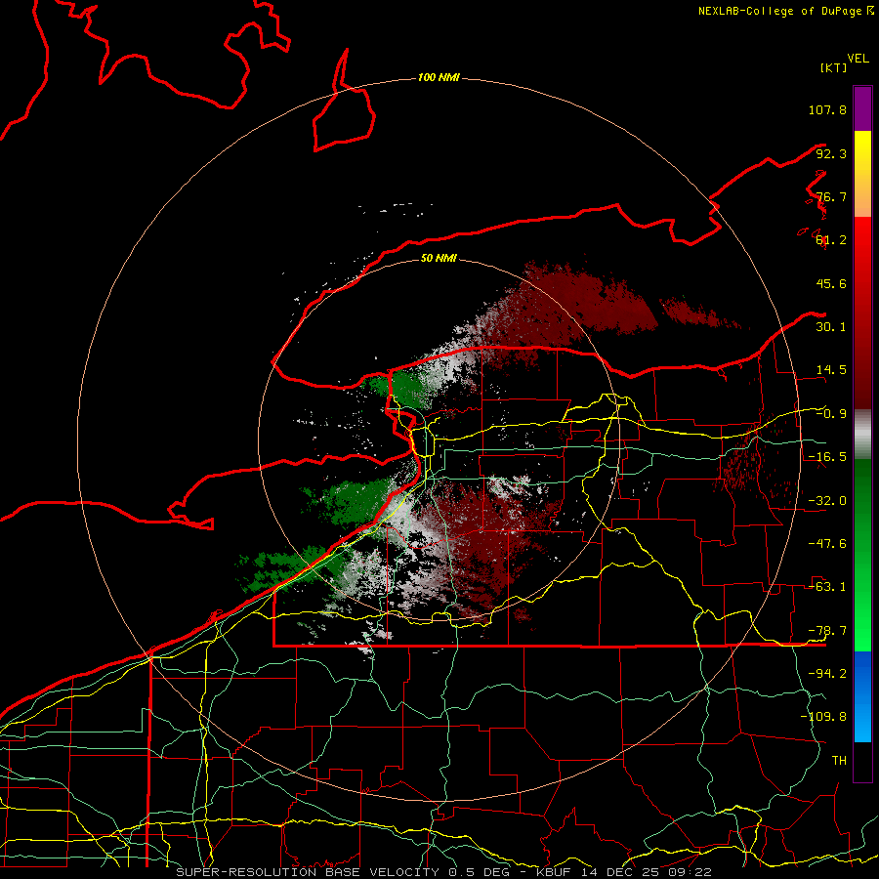Click the -16.5 legend value
Viewport: 879px width, 879px height.
827,457
